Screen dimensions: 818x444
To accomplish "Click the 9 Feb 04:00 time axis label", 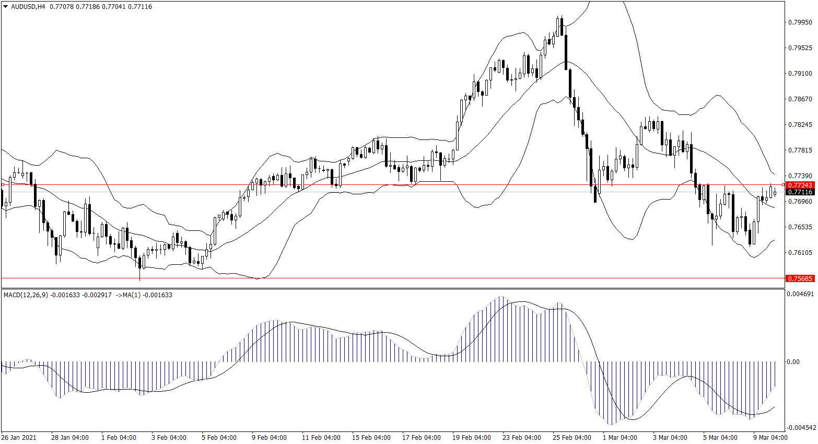I will coord(269,437).
